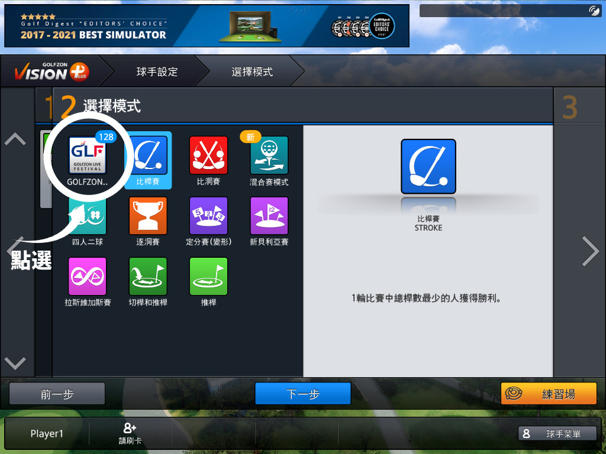Choose the 定分賽(變形) mode icon
606x454 pixels.
pyautogui.click(x=208, y=216)
